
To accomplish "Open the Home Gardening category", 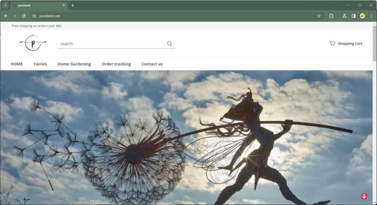I will coord(74,64).
